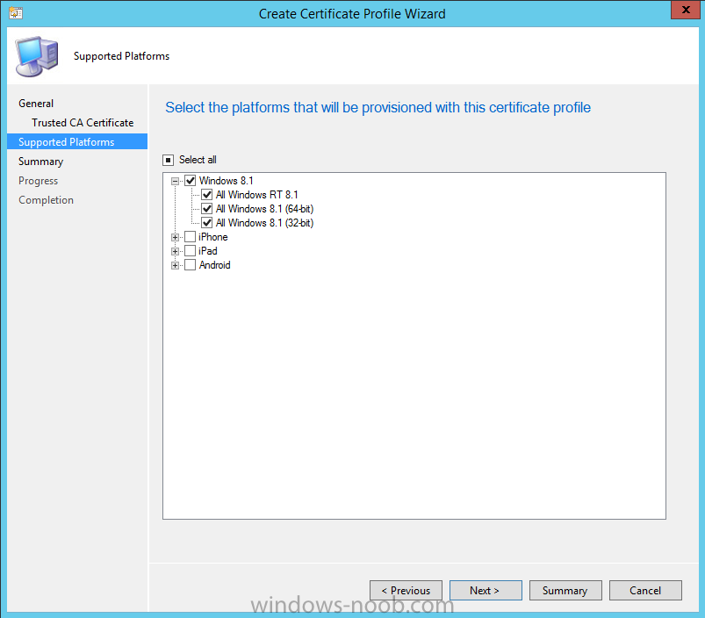
Task: Uncheck All Windows 8.1 (32-bit) checkbox
Action: click(207, 222)
